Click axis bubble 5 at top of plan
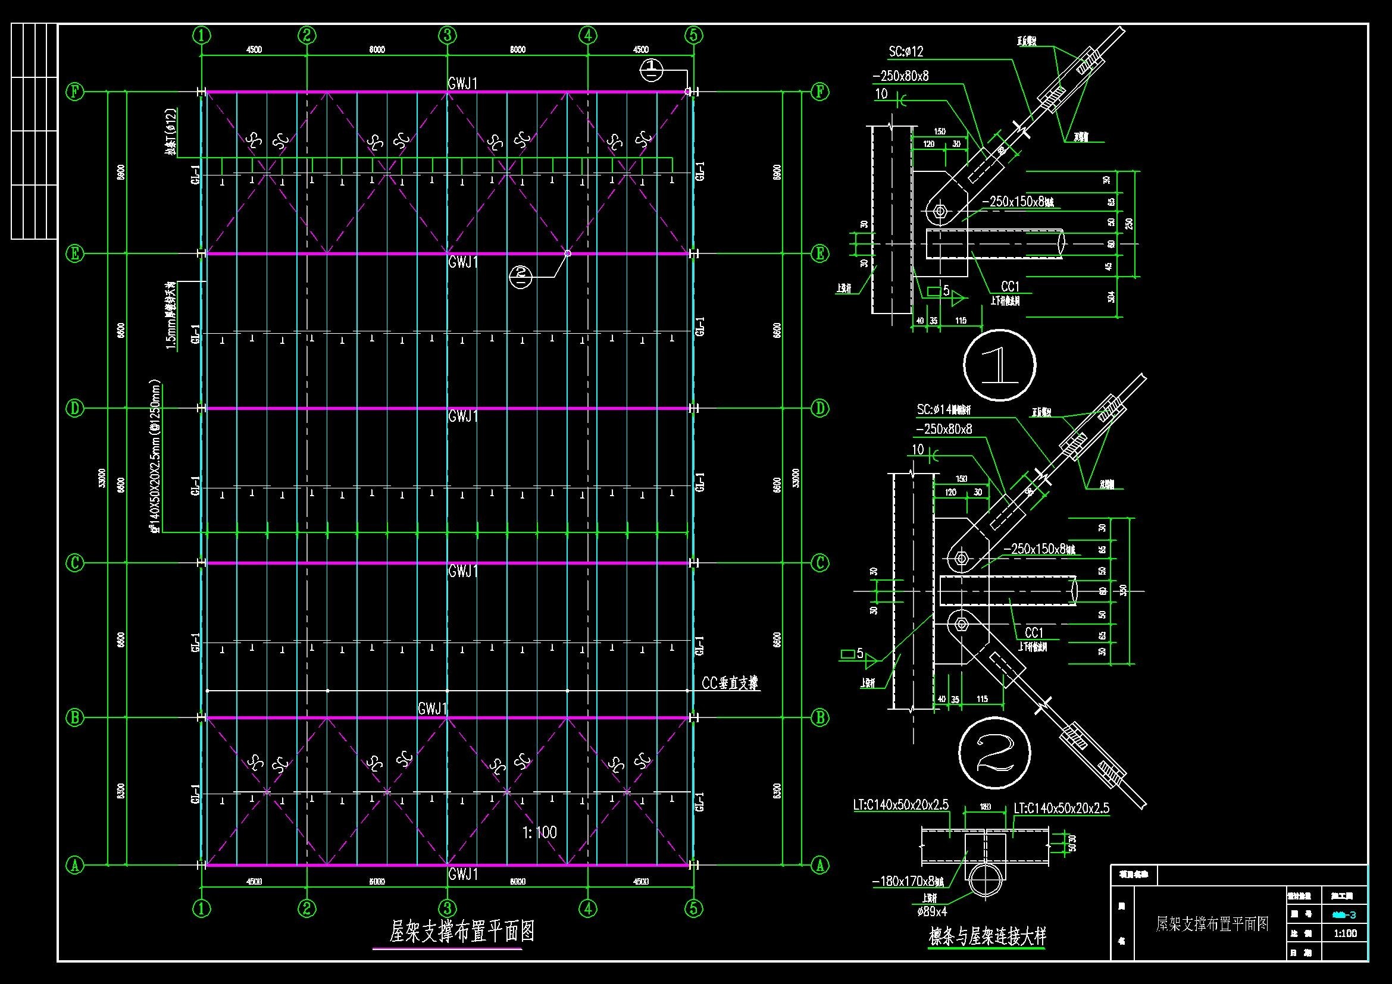The height and width of the screenshot is (984, 1392). click(x=694, y=36)
